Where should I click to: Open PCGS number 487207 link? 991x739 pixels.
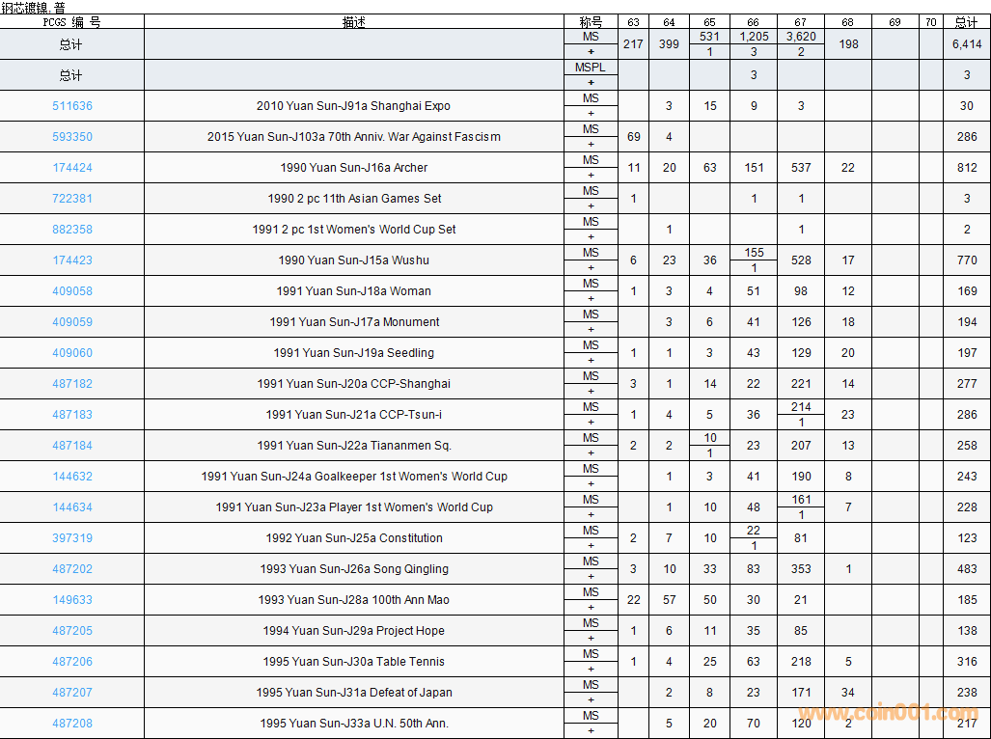[x=72, y=693]
